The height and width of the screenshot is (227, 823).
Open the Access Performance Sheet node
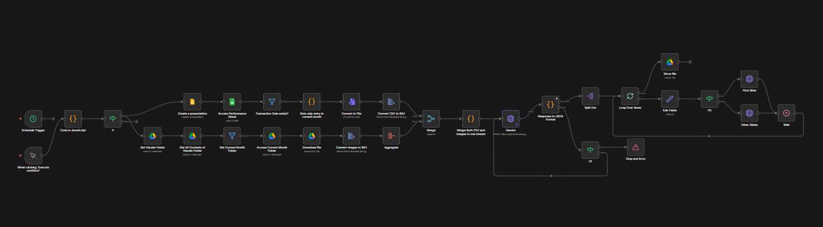point(232,102)
